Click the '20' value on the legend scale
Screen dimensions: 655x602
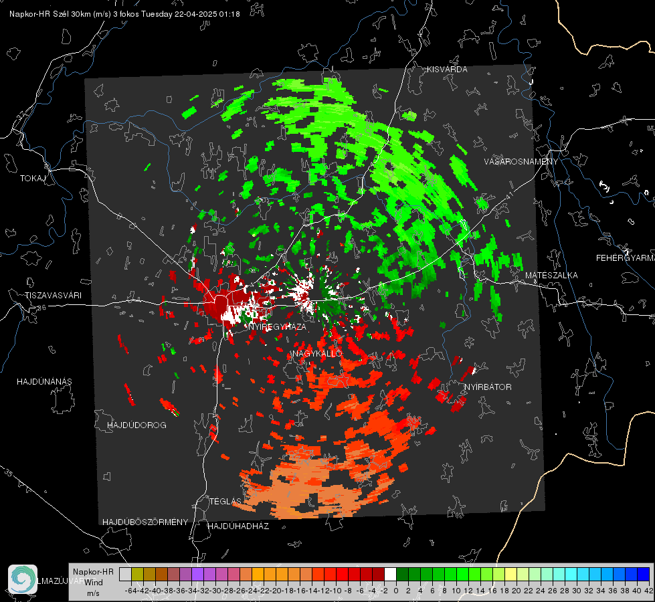coord(517,591)
